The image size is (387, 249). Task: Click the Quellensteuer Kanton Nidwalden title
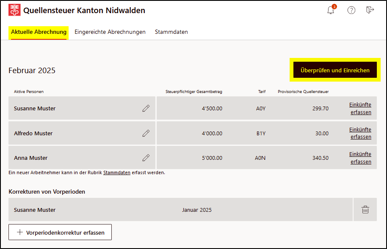pyautogui.click(x=84, y=10)
